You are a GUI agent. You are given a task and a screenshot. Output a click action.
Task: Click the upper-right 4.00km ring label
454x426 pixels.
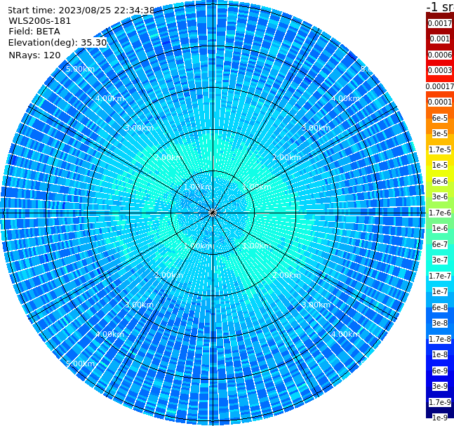pyautogui.click(x=346, y=98)
